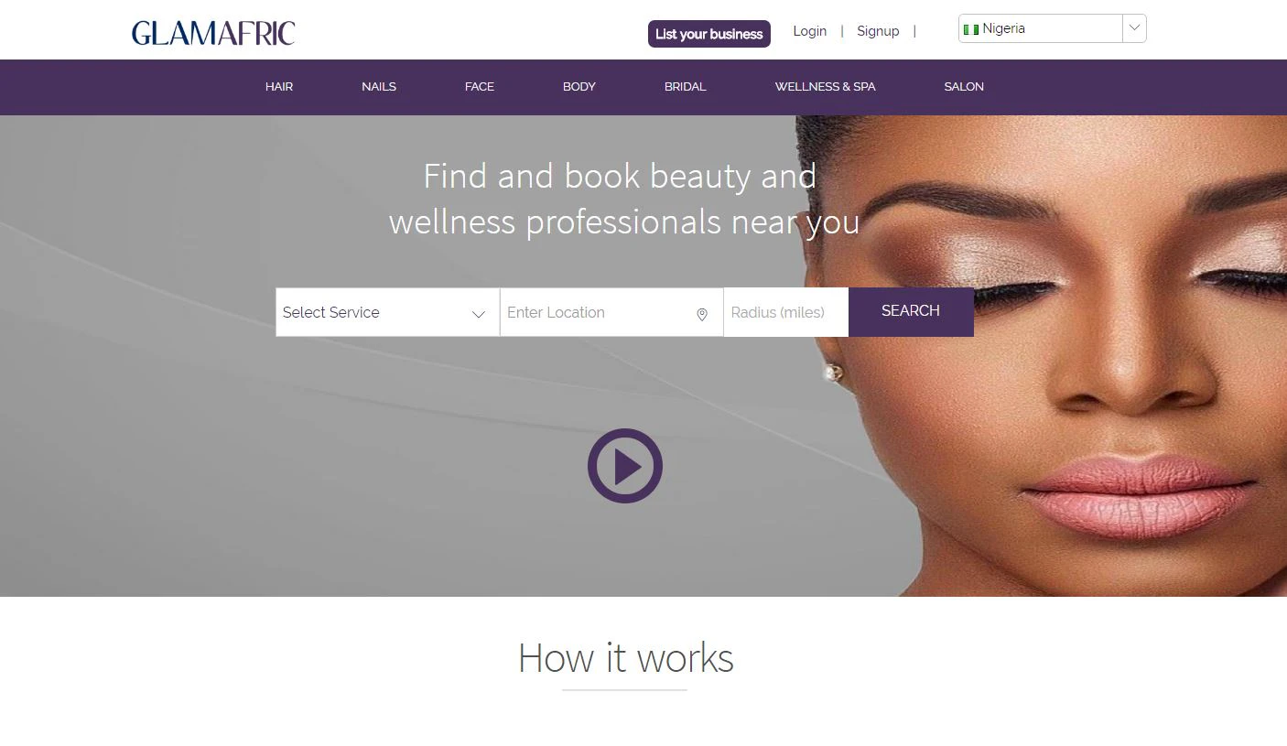Image resolution: width=1287 pixels, height=746 pixels.
Task: Click the Select Service chevron arrow
Action: pos(478,314)
